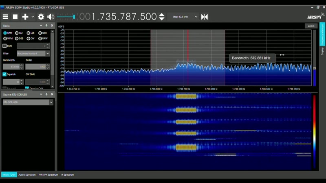Click the waterfall color gradient bar
The width and height of the screenshot is (326, 183).
click(314, 132)
